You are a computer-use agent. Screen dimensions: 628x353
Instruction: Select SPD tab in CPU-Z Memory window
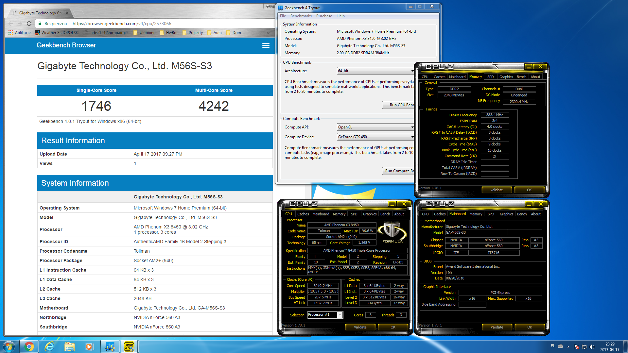(490, 77)
